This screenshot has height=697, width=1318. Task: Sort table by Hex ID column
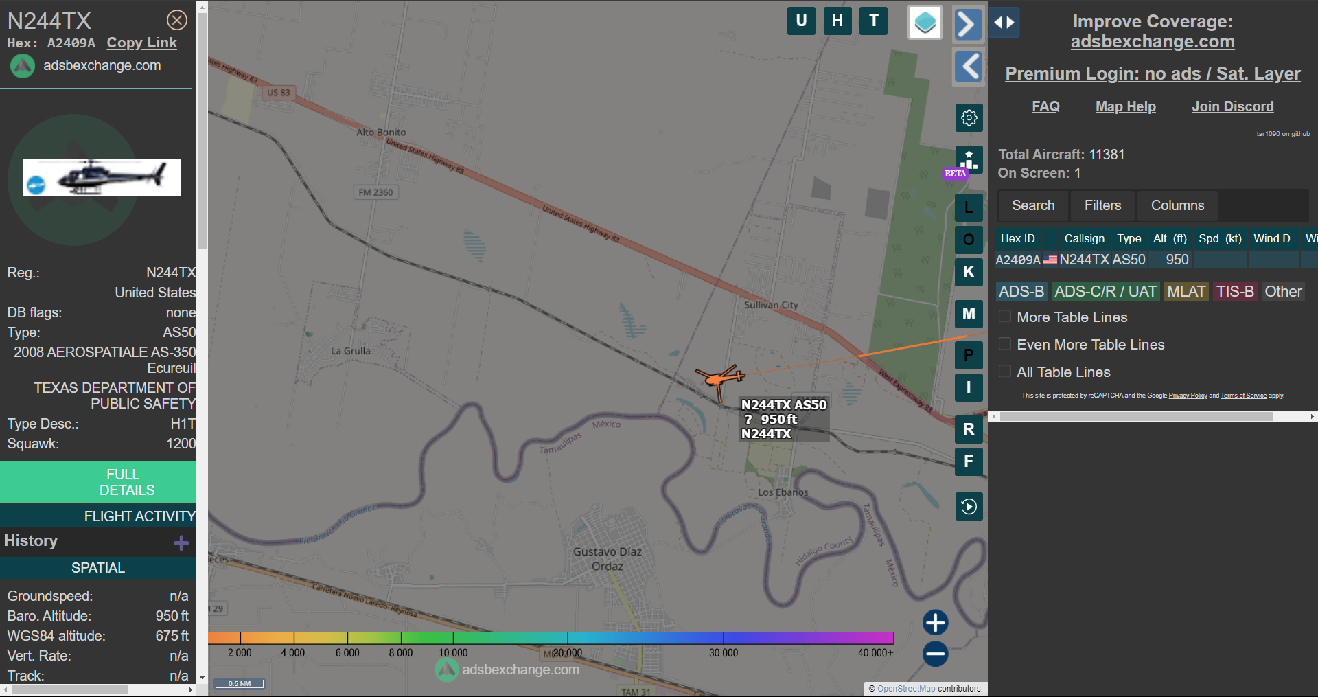point(1018,238)
